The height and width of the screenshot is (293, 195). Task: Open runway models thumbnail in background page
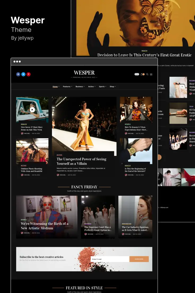[x=178, y=139]
